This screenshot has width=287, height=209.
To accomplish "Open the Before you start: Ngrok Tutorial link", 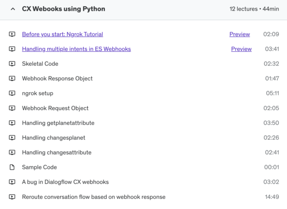I will tap(62, 34).
